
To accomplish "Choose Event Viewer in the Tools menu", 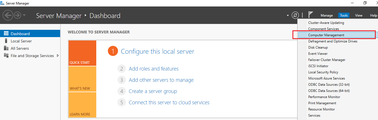I will (318, 54).
